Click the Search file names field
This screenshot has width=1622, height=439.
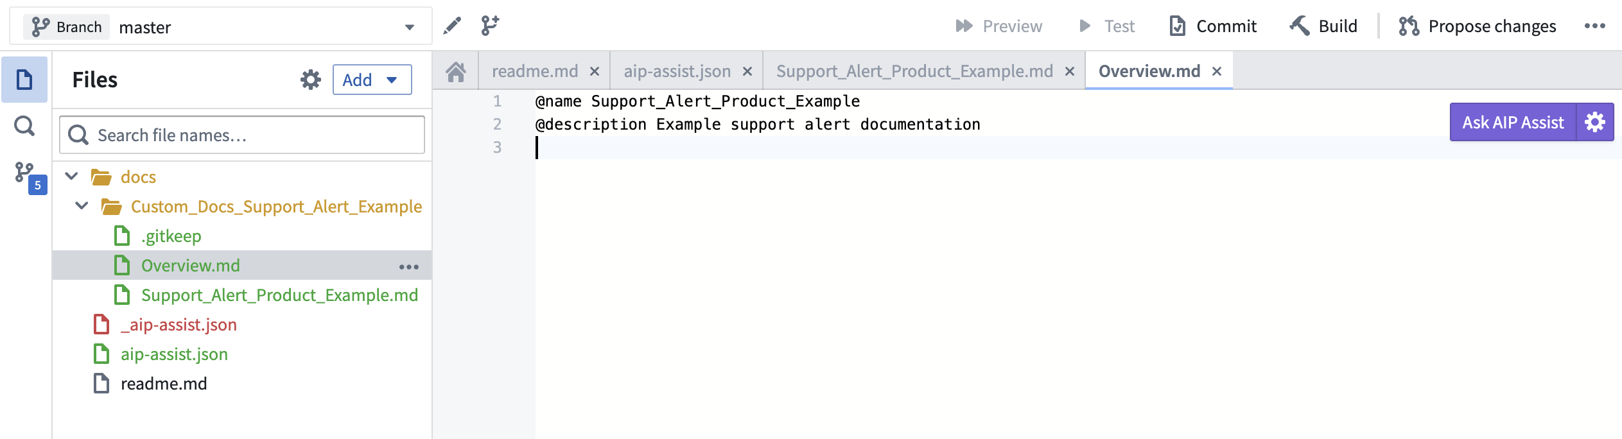[x=242, y=135]
